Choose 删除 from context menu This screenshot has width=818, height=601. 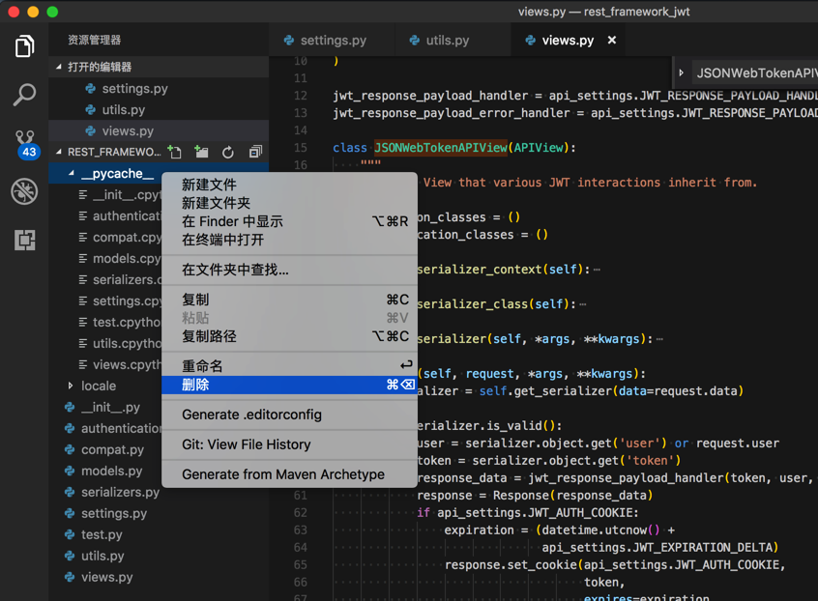point(289,385)
